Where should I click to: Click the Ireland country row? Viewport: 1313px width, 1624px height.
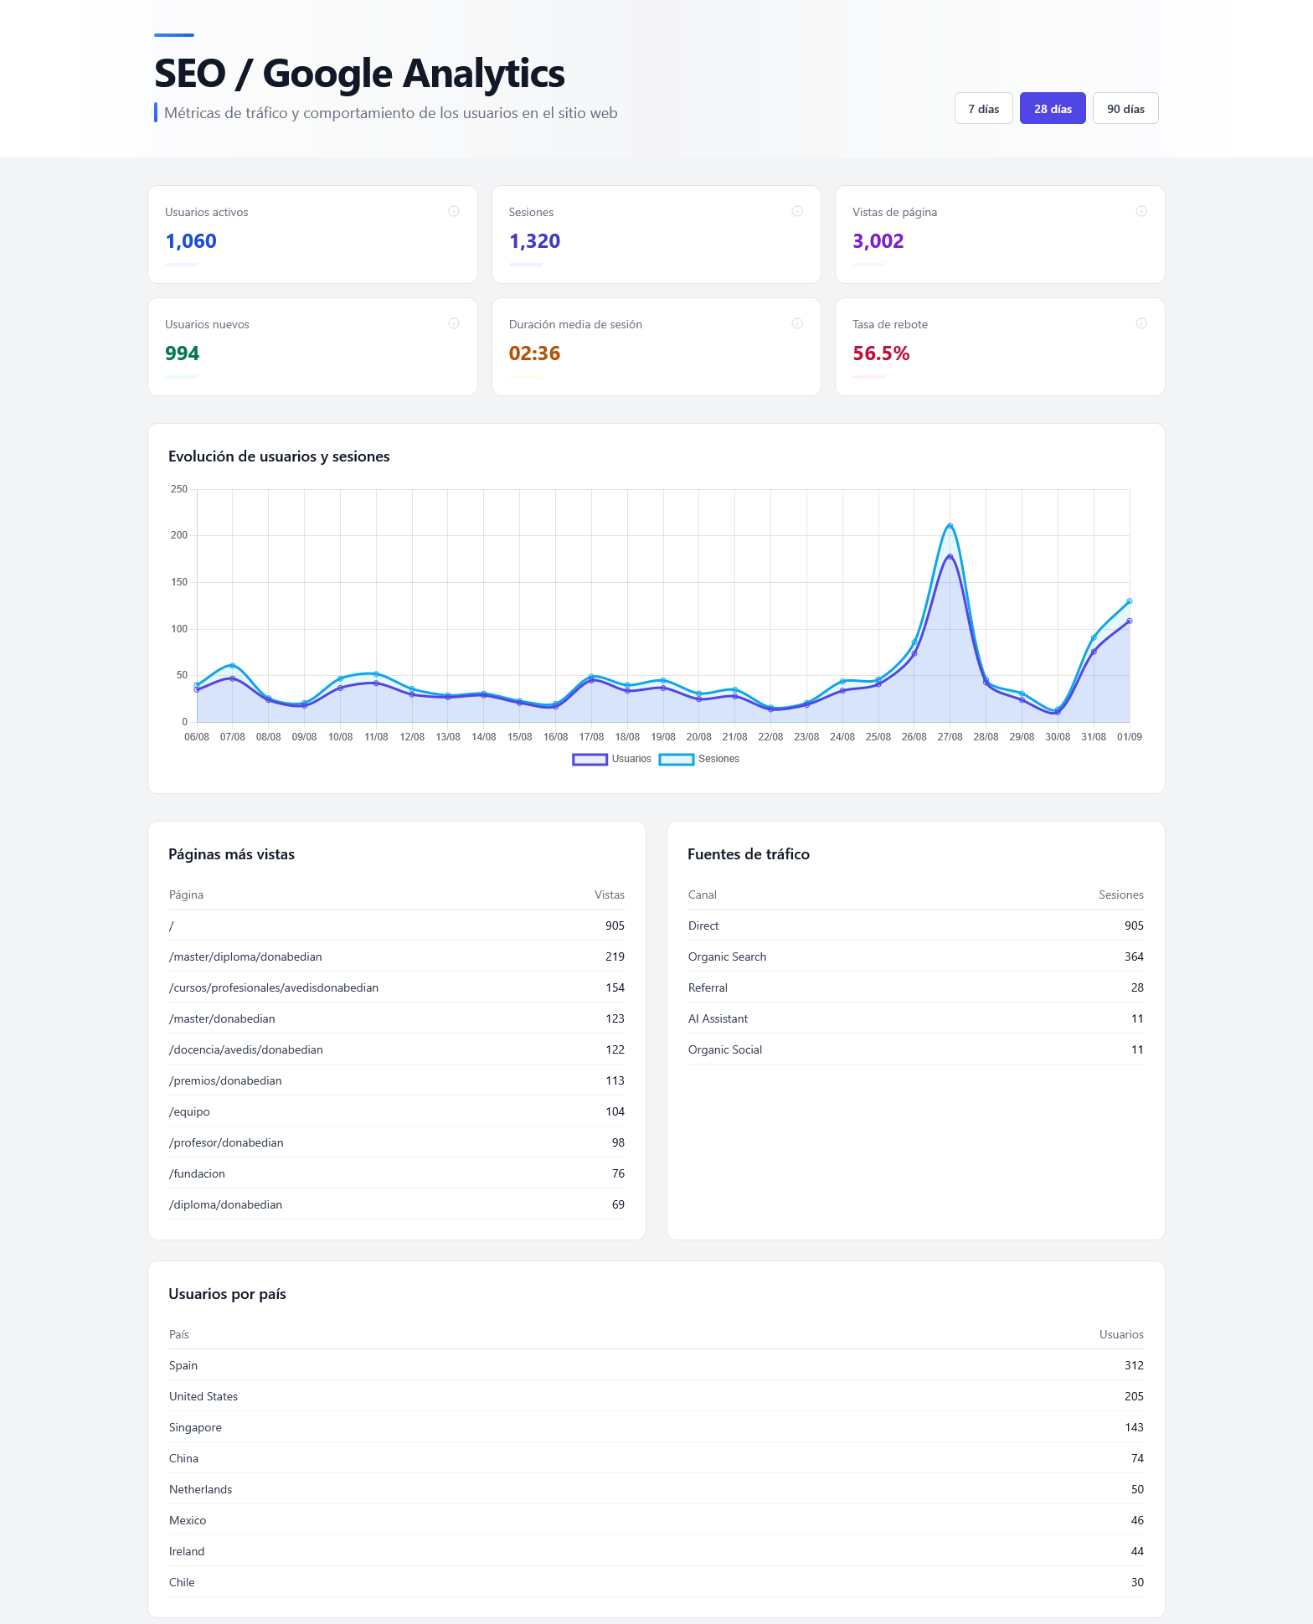656,1551
